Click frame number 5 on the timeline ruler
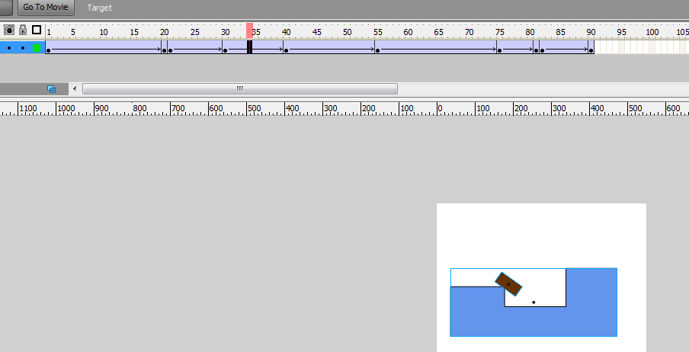The height and width of the screenshot is (352, 689). (73, 32)
